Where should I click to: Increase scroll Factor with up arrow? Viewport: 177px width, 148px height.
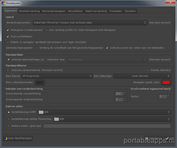click(169, 95)
